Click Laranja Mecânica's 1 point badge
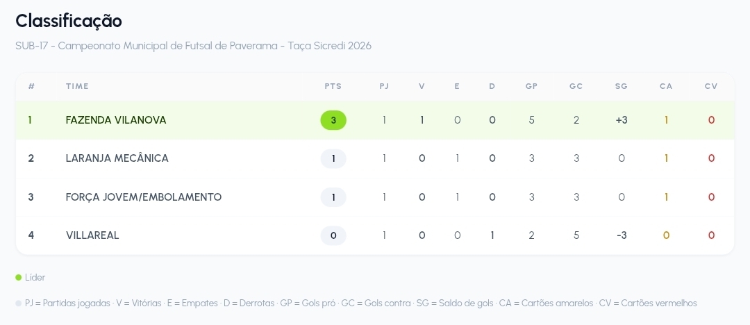Image resolution: width=750 pixels, height=325 pixels. pos(333,158)
